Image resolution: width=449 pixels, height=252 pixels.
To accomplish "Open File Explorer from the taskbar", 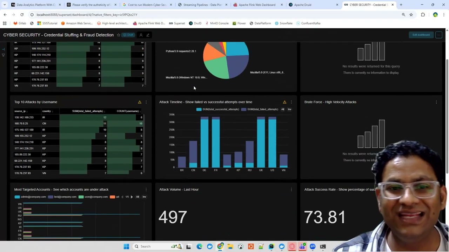I will 230,246.
